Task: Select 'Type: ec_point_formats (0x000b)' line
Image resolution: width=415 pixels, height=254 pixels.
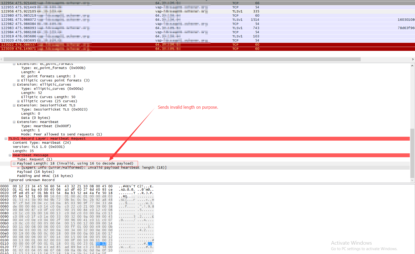Action: click(53, 68)
